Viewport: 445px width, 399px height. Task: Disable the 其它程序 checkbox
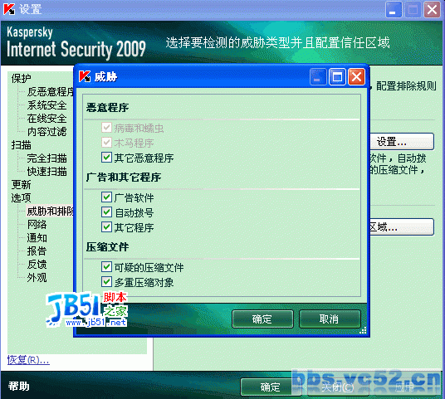click(107, 227)
